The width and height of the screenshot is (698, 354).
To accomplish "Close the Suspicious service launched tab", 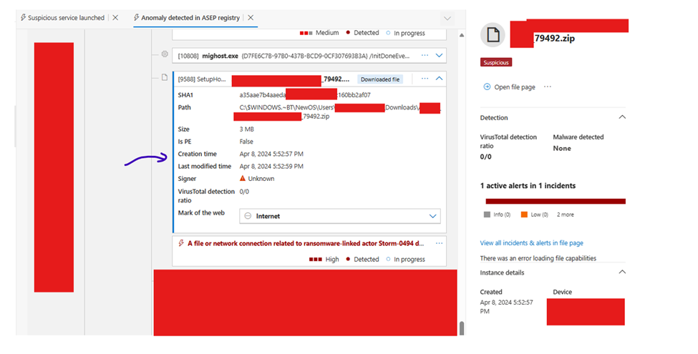I will 115,17.
